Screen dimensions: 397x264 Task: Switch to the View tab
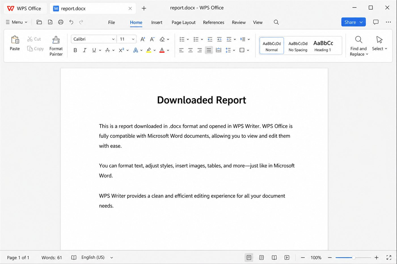258,22
